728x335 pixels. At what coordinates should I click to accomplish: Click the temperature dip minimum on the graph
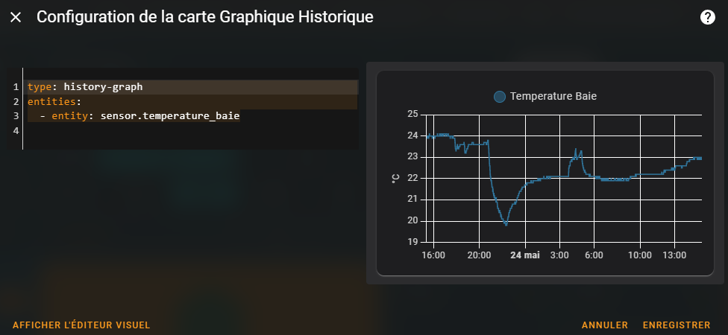click(506, 224)
